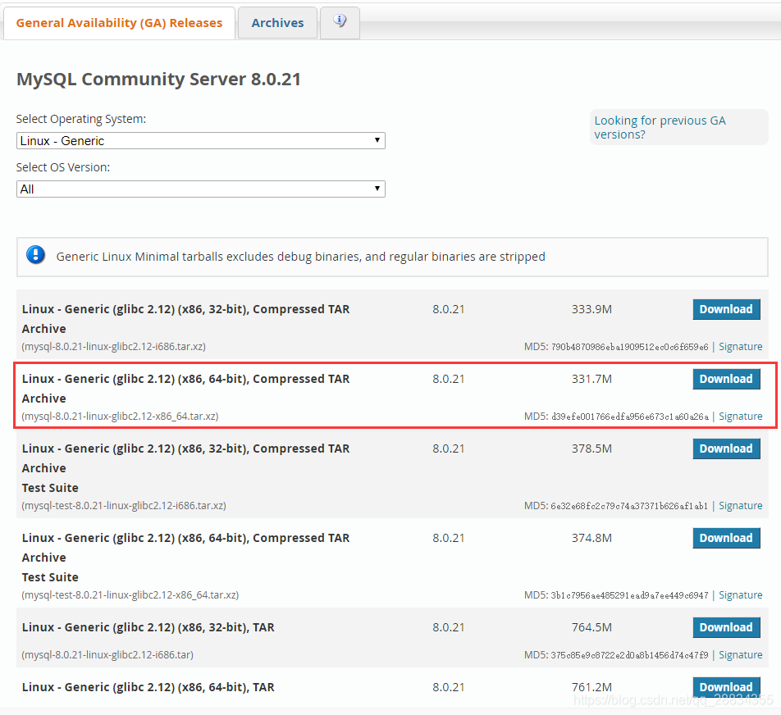This screenshot has width=781, height=715.
Task: Switch to General Availability (GA) Releases tab
Action: 119,23
